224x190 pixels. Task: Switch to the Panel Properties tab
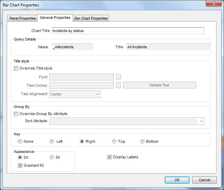point(22,18)
